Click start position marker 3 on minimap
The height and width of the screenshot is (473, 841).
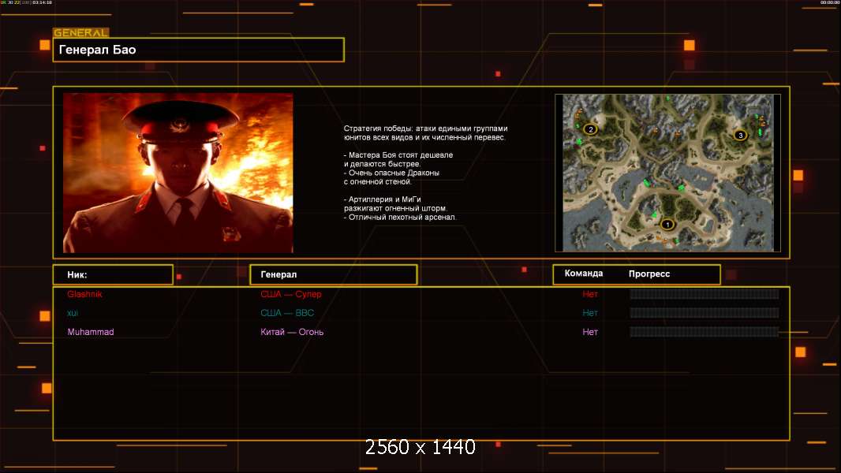tap(741, 135)
